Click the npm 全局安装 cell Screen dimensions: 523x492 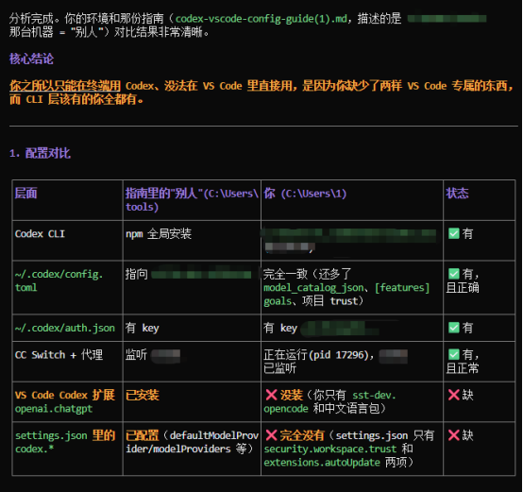pos(159,233)
